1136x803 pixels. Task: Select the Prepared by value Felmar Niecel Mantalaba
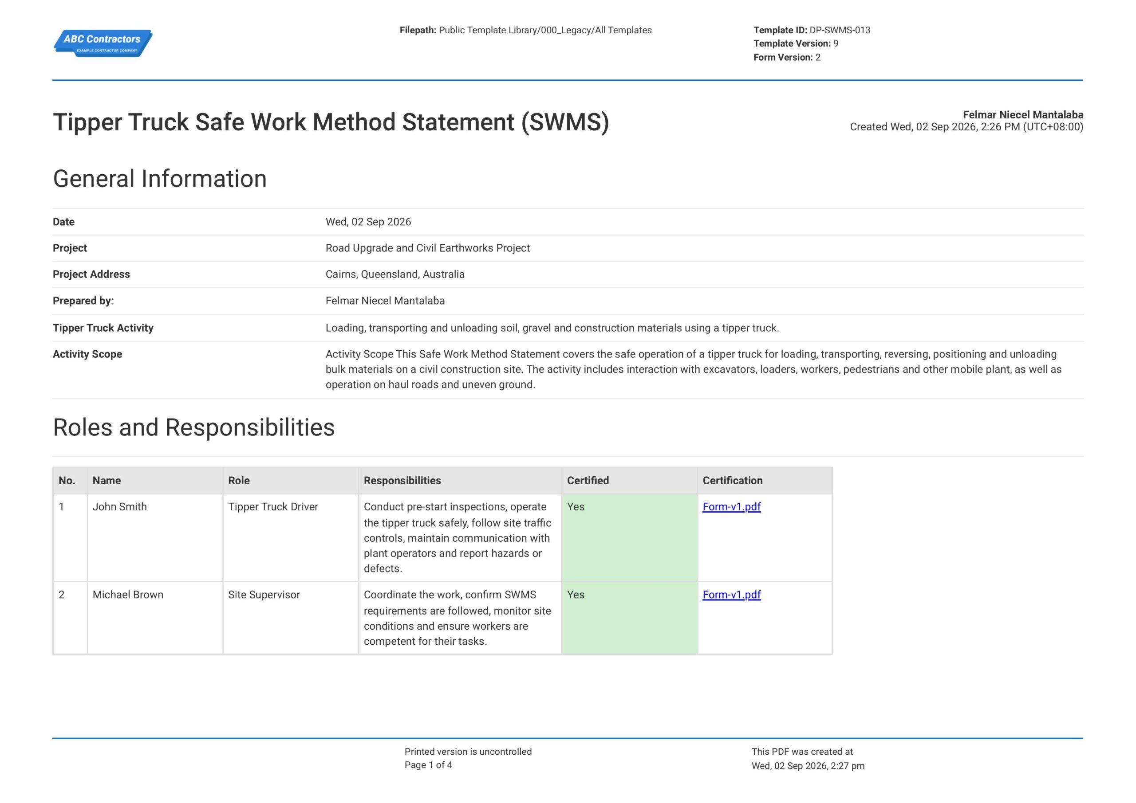point(385,301)
